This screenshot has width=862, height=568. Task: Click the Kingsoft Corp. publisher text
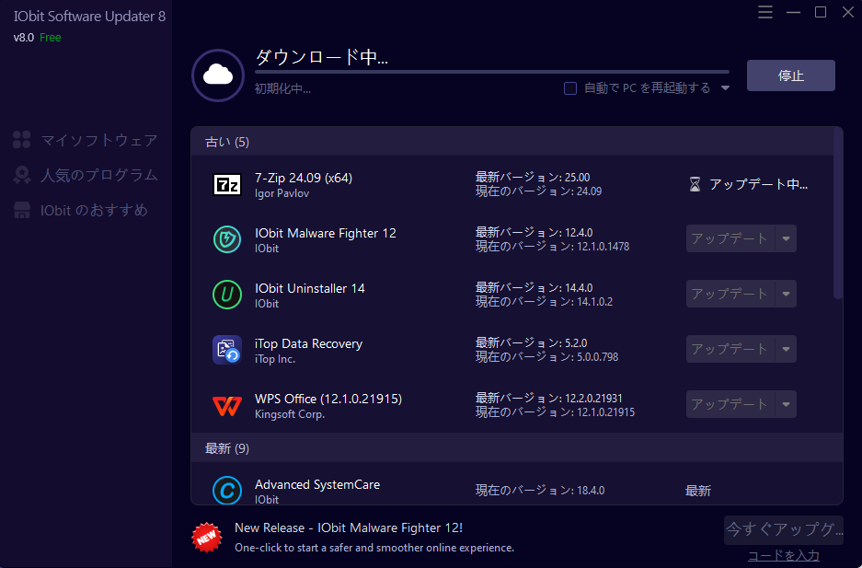[290, 414]
